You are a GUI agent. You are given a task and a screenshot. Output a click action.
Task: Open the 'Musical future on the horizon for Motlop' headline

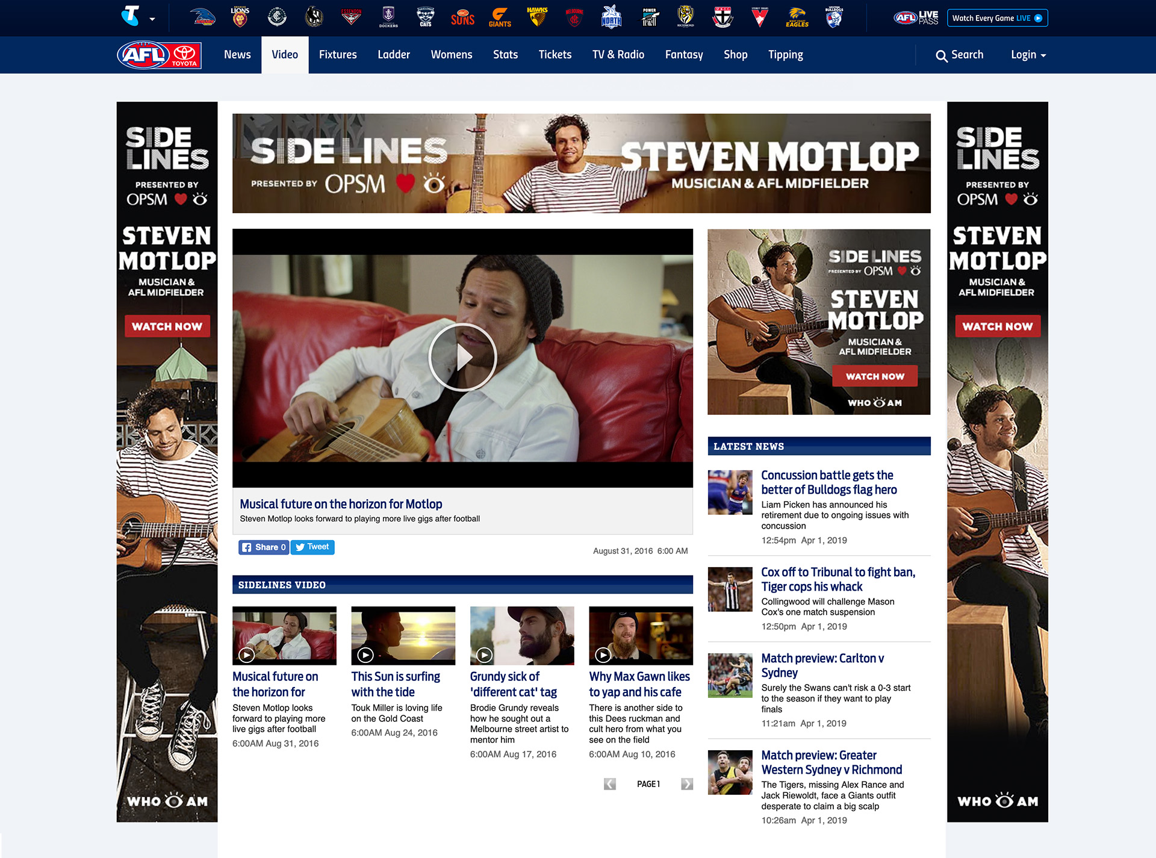(341, 504)
